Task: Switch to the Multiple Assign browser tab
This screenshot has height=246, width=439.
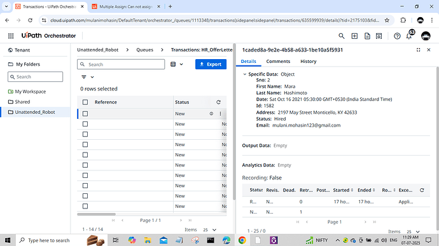Action: click(126, 6)
